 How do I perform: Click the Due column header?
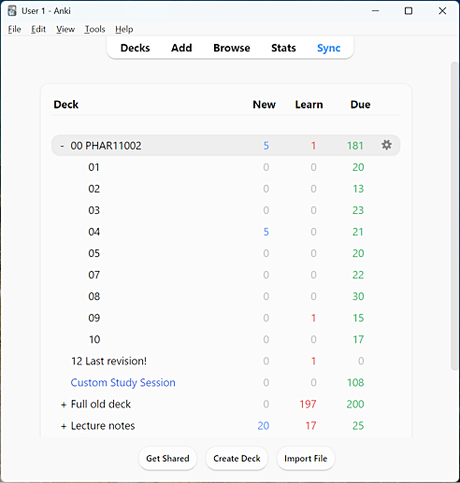pyautogui.click(x=360, y=105)
